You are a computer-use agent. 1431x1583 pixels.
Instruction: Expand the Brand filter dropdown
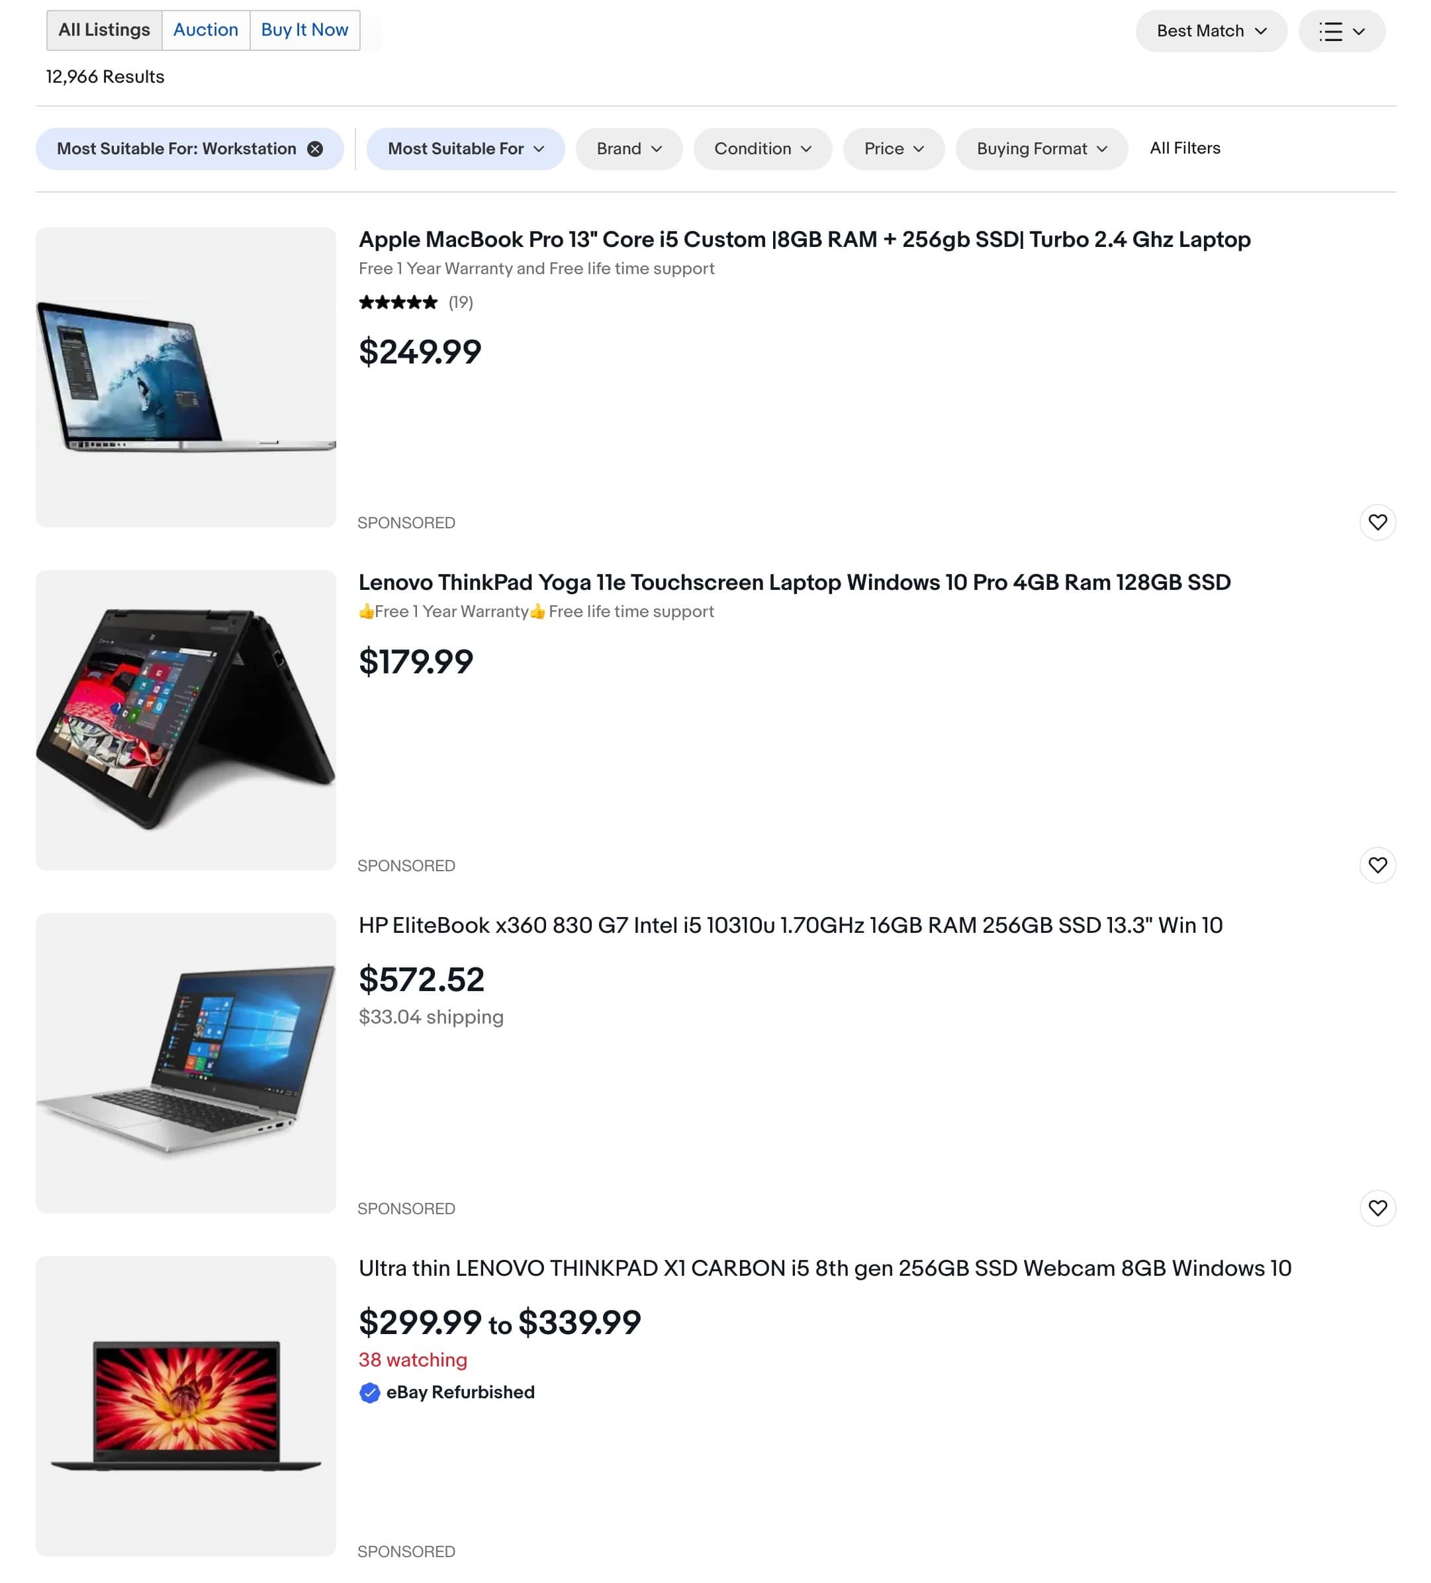pos(629,148)
